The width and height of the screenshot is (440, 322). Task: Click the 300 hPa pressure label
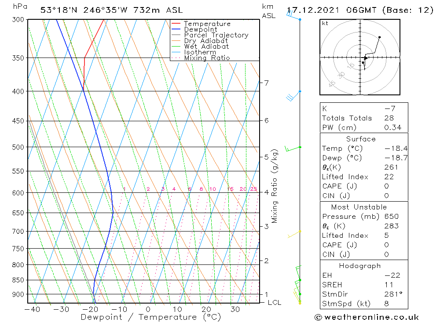click(18, 20)
